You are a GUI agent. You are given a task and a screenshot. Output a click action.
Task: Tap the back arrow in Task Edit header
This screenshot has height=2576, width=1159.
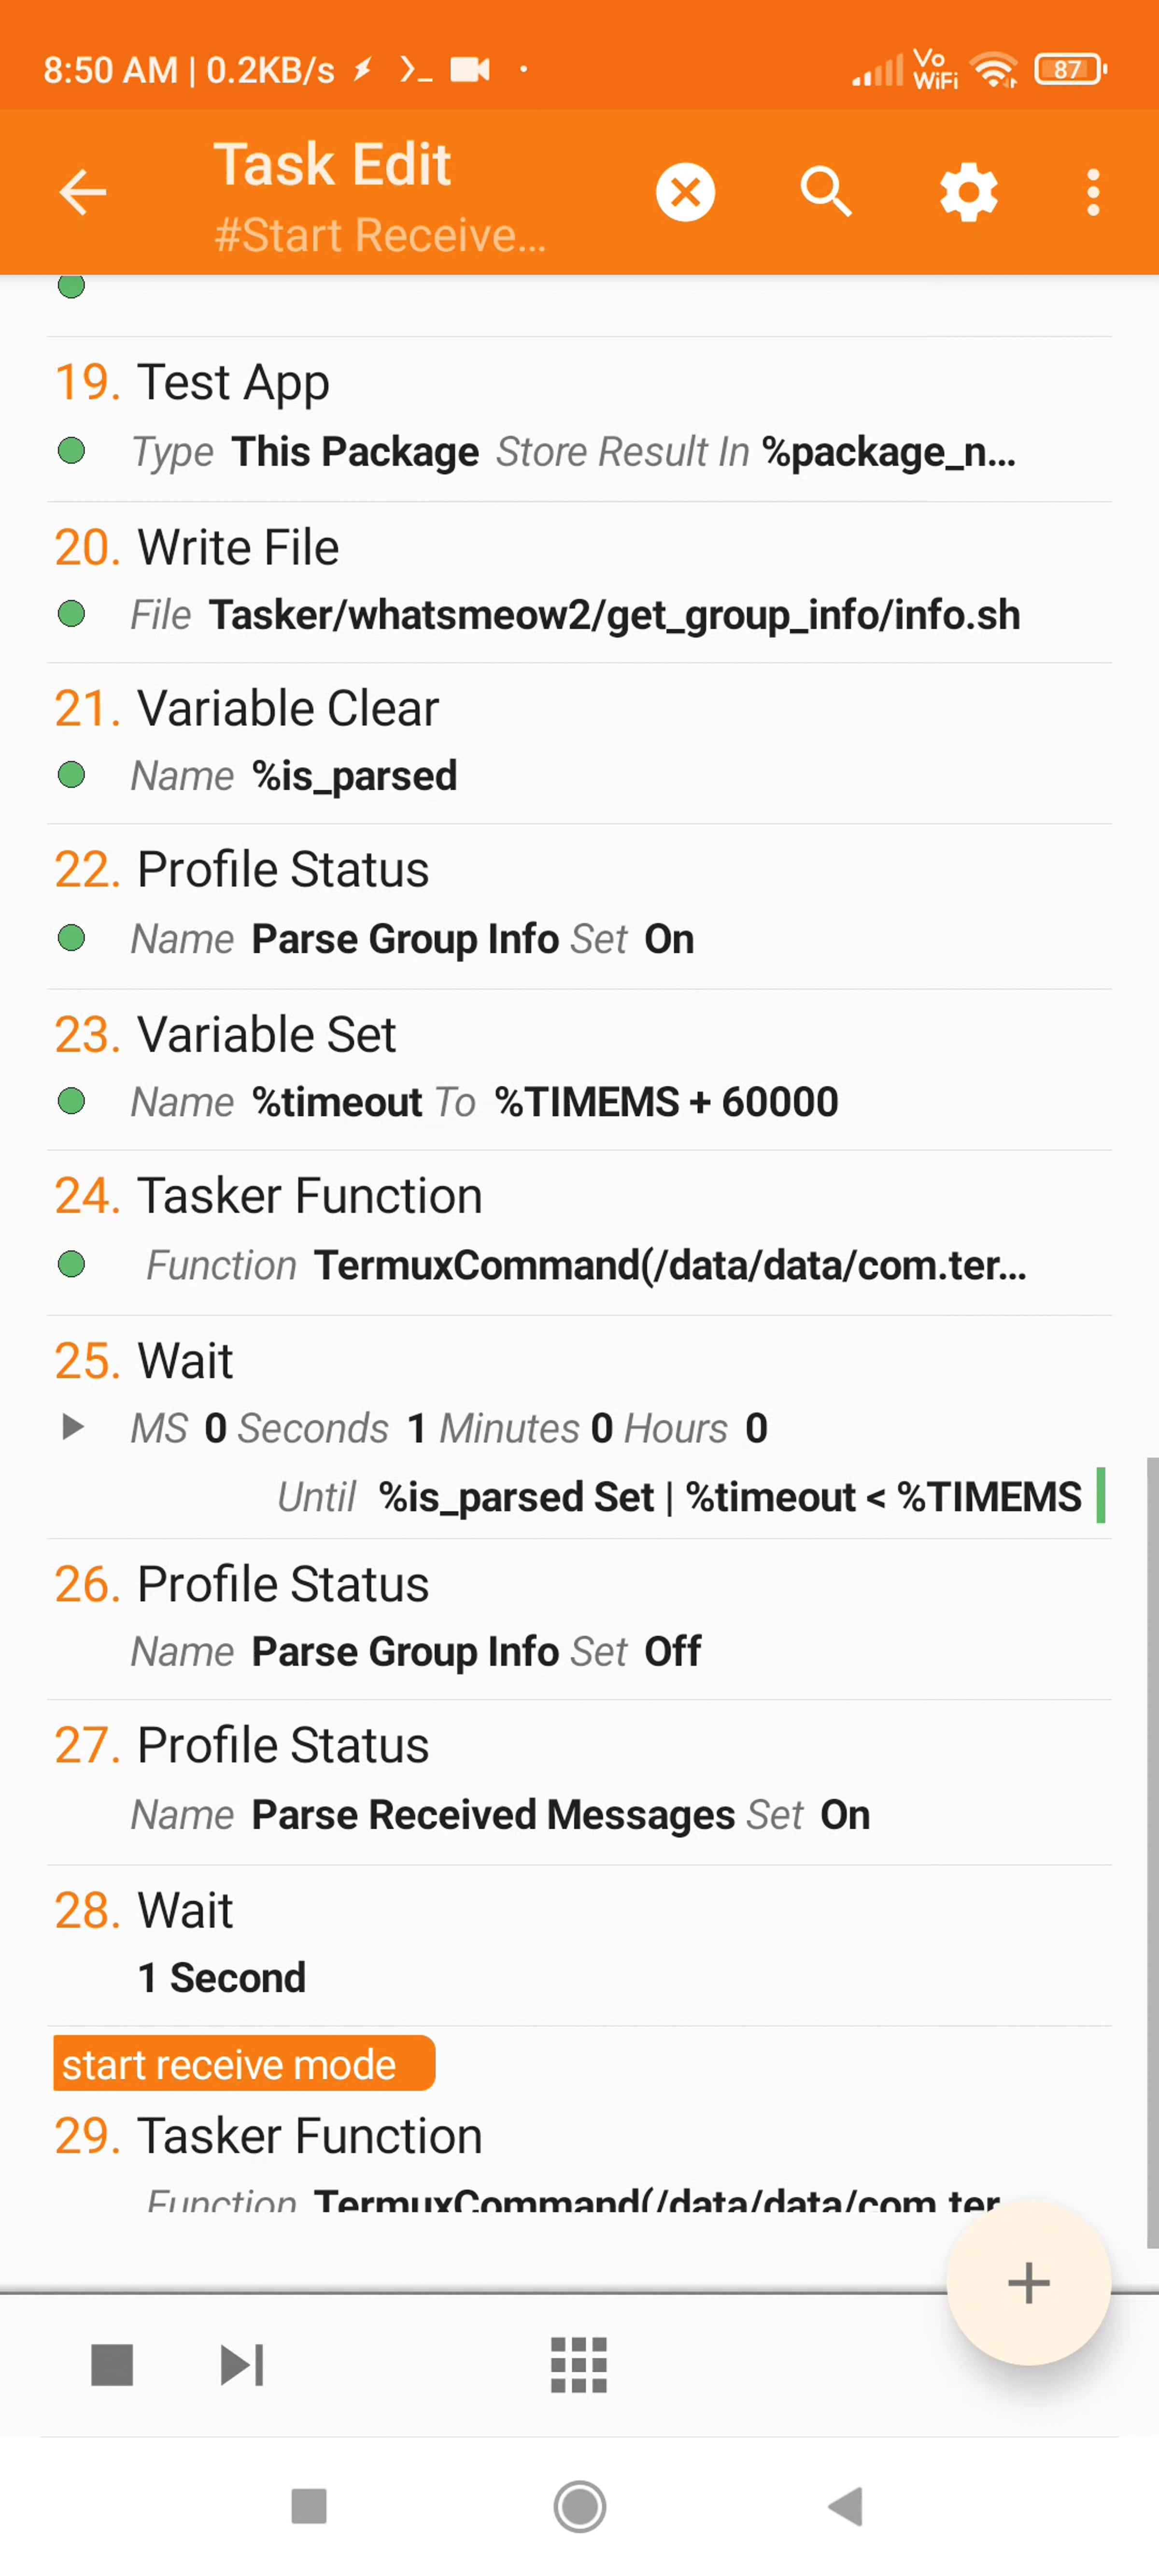click(82, 192)
